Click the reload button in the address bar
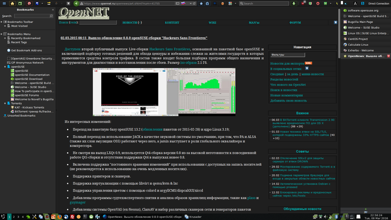 (194, 3)
